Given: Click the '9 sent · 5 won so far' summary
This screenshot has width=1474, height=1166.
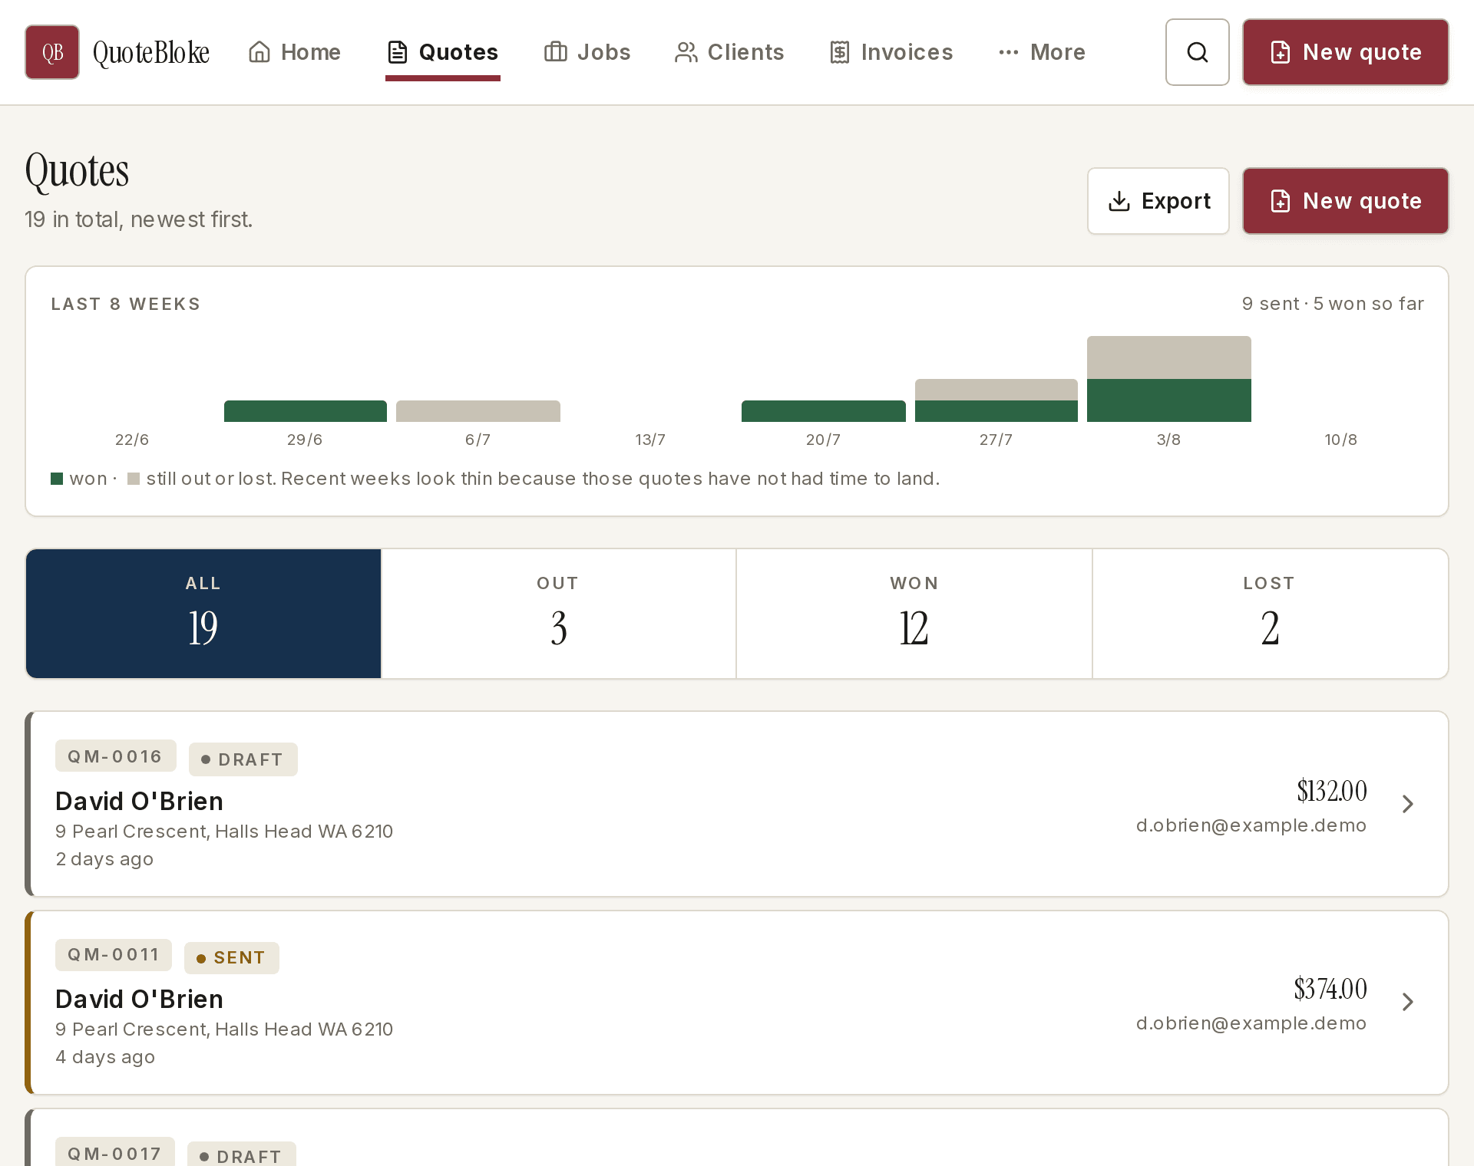Looking at the screenshot, I should click(x=1333, y=304).
